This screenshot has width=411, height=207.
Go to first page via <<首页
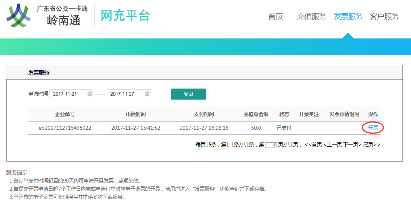tap(313, 145)
